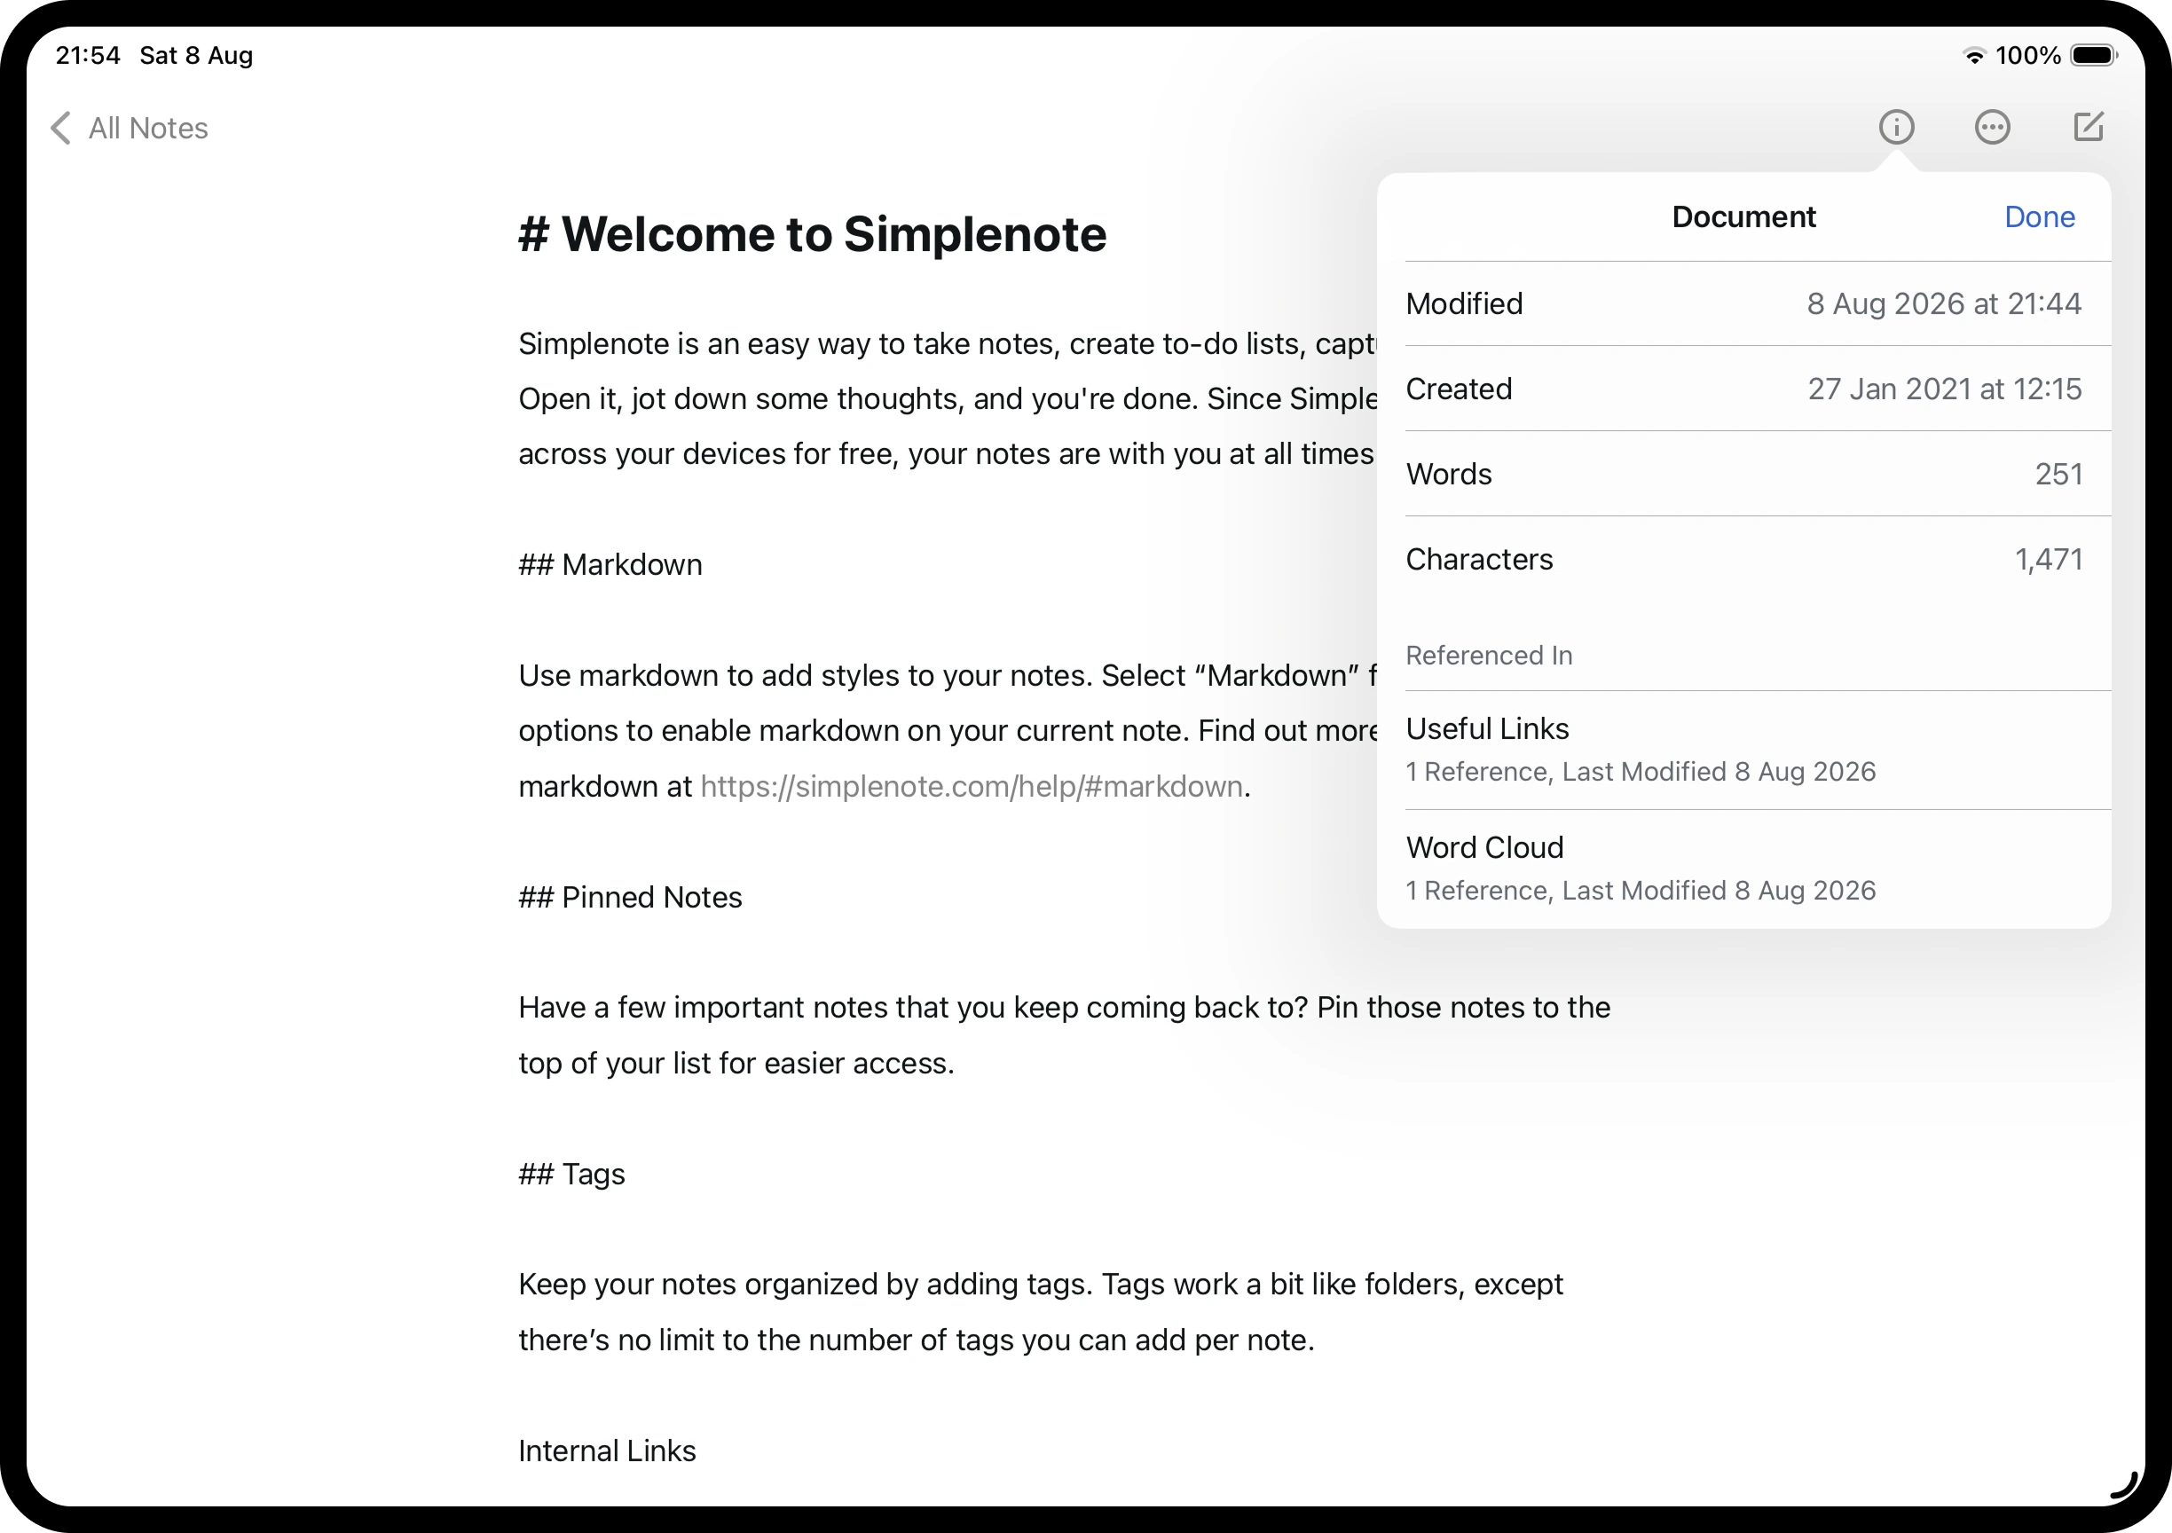Viewport: 2172px width, 1533px height.
Task: Tap the 100% battery percentage text
Action: [x=2027, y=56]
